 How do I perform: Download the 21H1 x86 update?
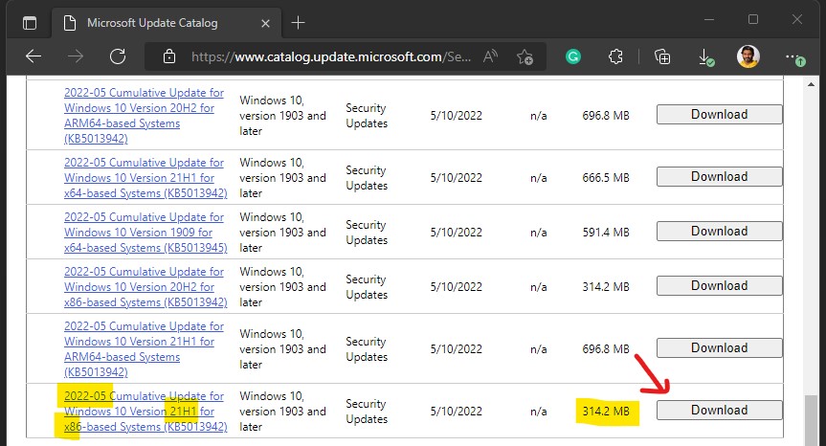719,411
